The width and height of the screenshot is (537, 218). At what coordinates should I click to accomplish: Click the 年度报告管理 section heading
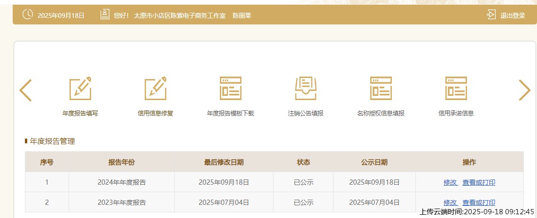pos(53,141)
